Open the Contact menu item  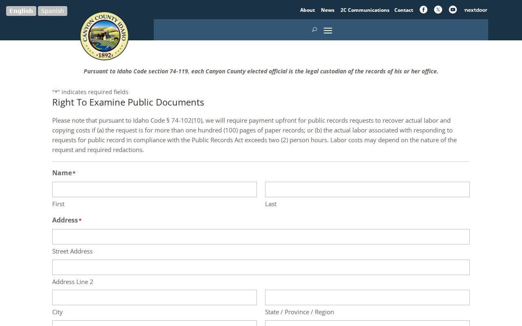click(404, 10)
